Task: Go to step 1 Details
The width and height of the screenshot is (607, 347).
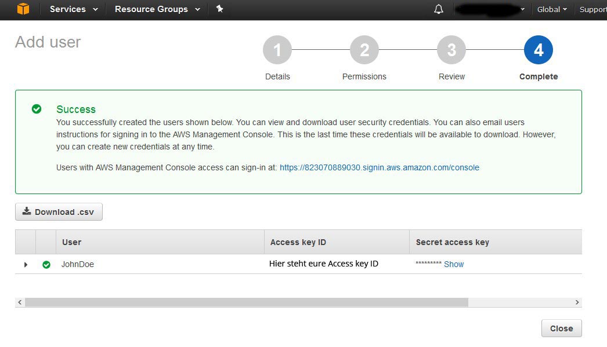Action: [x=277, y=50]
